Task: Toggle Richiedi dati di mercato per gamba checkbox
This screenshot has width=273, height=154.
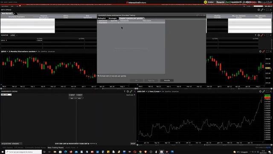Action: click(x=99, y=76)
